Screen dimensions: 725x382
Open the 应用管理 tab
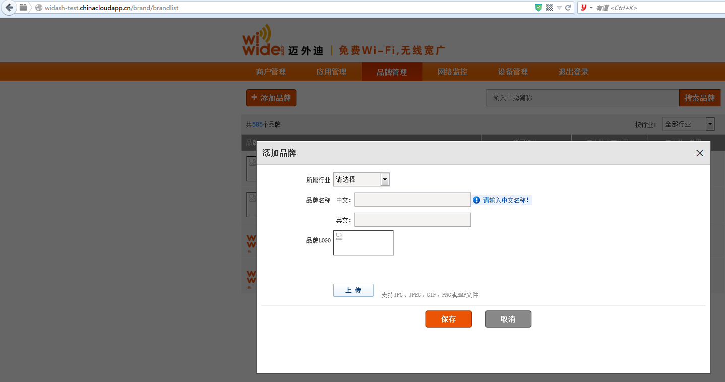pos(331,72)
